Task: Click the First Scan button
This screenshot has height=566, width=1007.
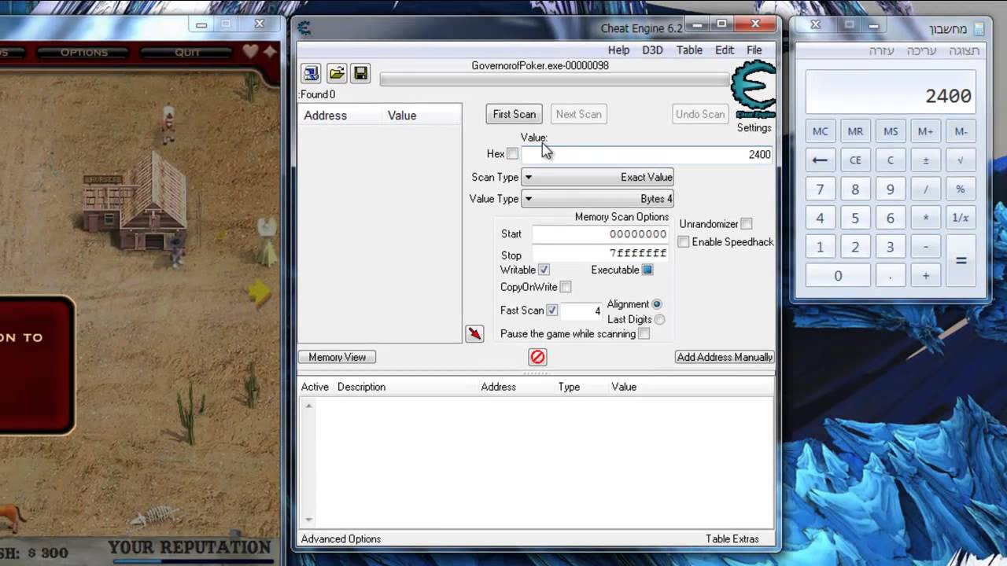Action: (514, 114)
